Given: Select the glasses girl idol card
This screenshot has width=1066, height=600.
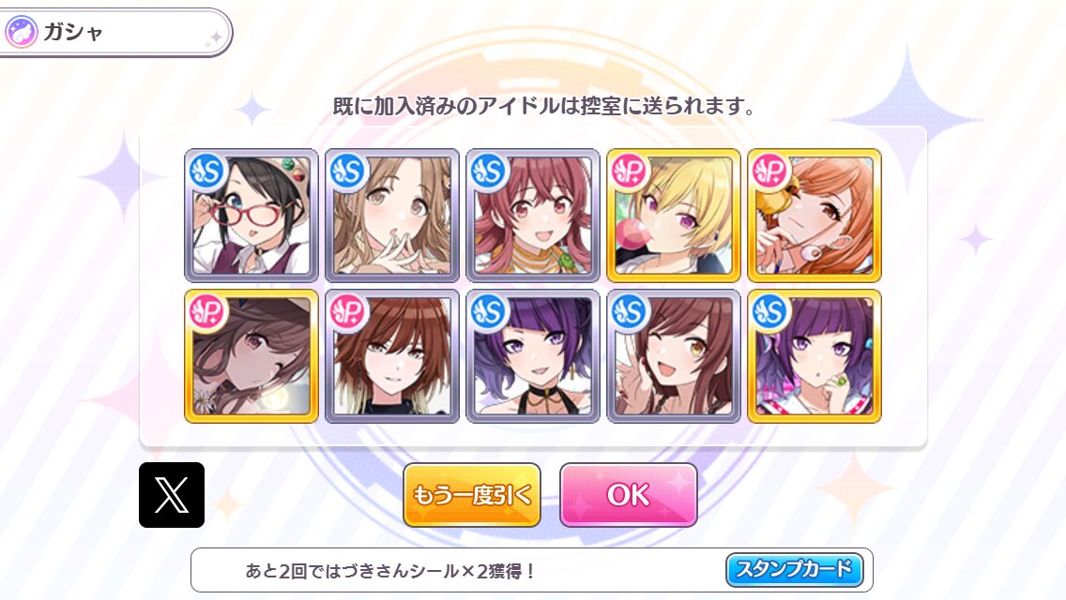Looking at the screenshot, I should click(x=251, y=216).
